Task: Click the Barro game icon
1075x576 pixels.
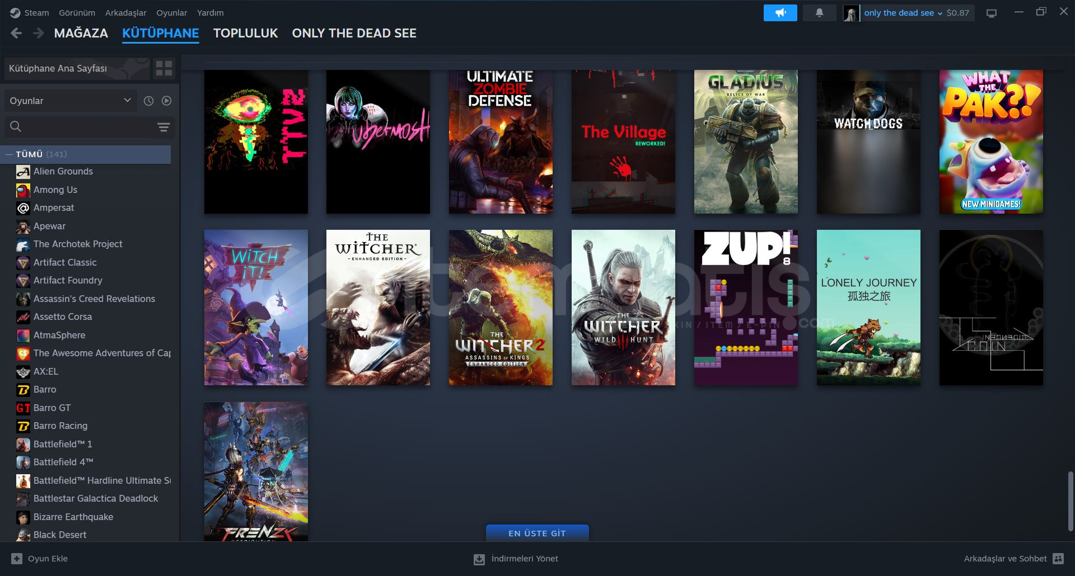Action: coord(23,390)
